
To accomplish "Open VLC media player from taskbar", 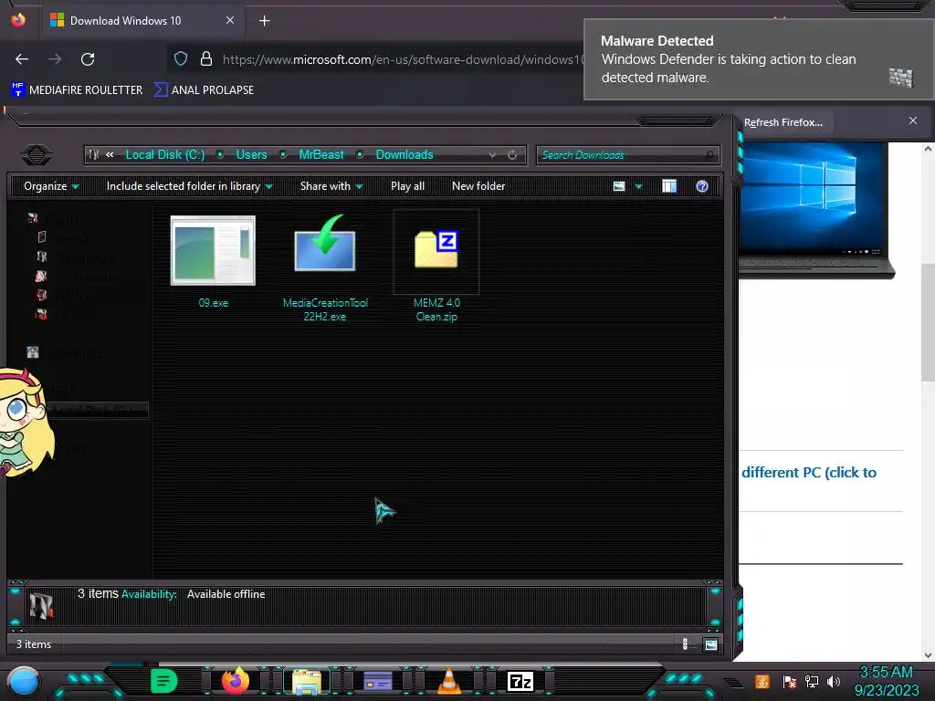I will coord(449,681).
